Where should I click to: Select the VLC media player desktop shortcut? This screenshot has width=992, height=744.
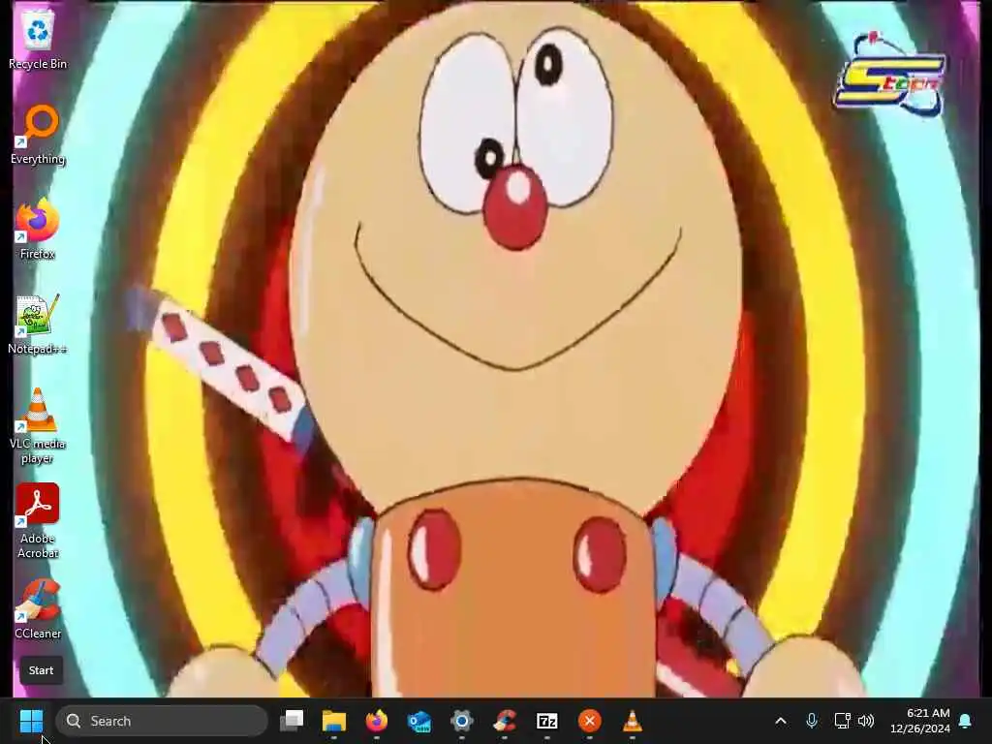click(38, 426)
